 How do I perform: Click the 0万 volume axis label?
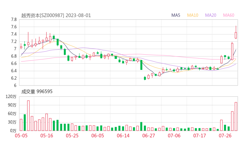(x=13, y=131)
